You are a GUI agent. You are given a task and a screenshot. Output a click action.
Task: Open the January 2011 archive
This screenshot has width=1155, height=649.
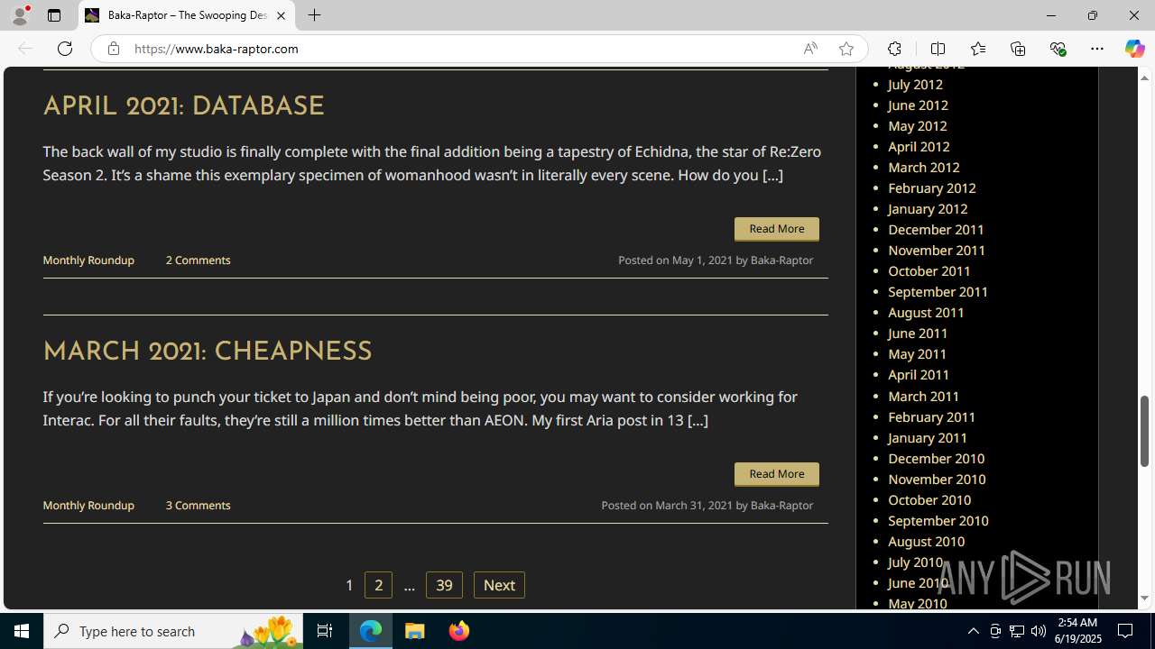(928, 437)
